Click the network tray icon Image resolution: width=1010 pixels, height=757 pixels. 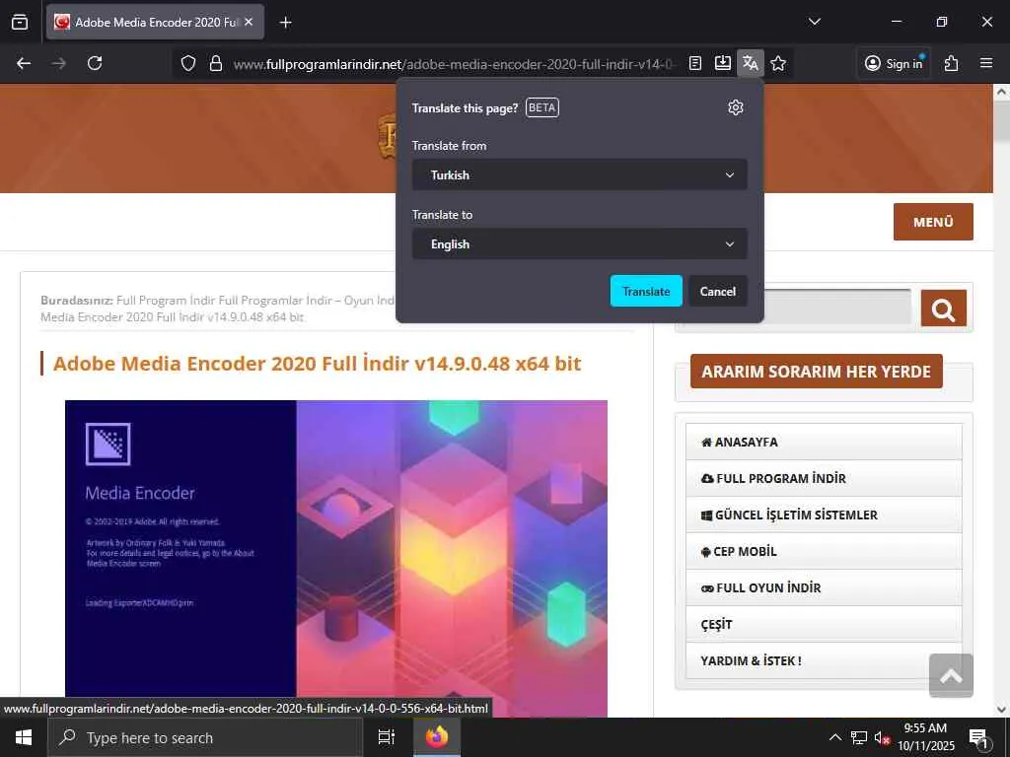tap(859, 737)
